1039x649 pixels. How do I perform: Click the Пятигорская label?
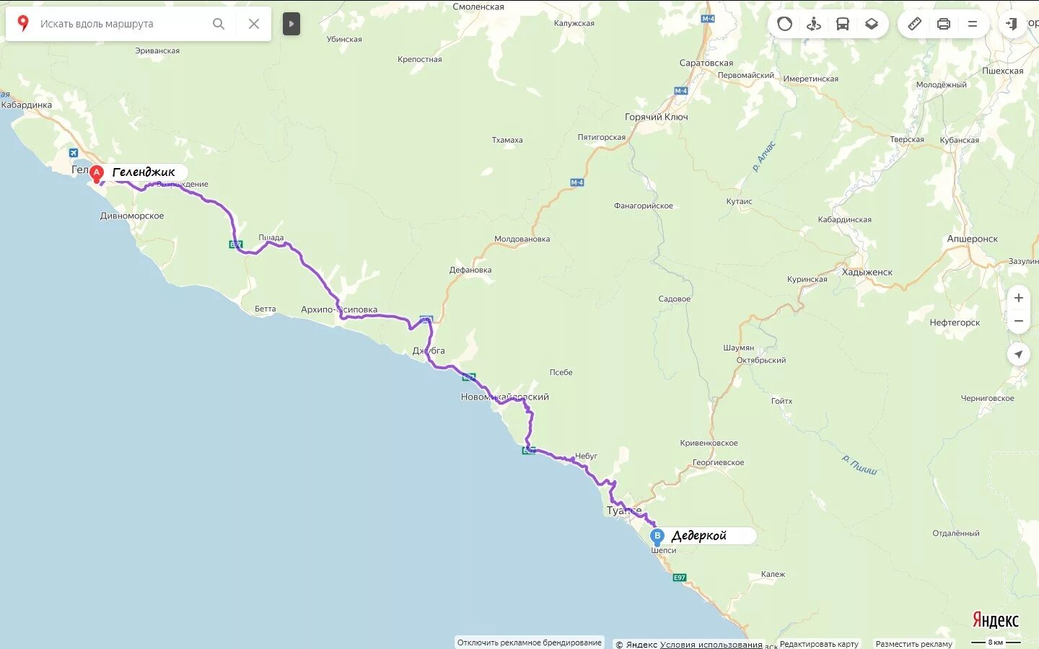point(602,138)
